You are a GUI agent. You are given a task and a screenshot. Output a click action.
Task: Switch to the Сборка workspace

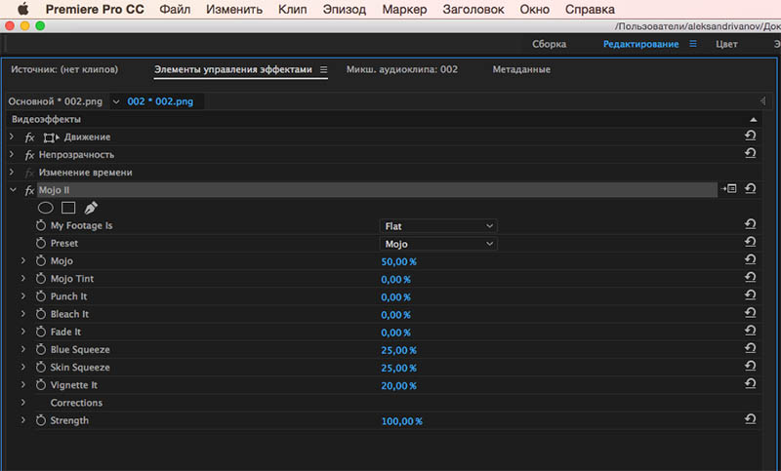coord(549,44)
